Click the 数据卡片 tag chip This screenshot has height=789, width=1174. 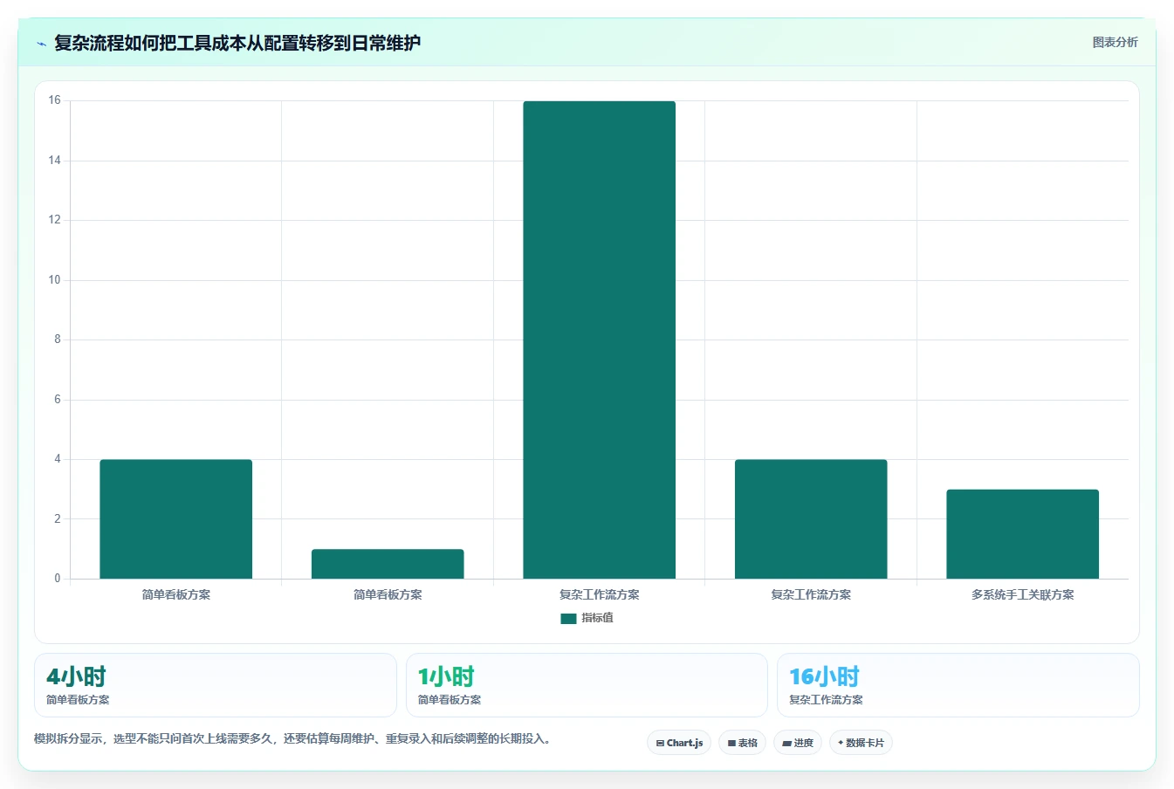pyautogui.click(x=861, y=743)
